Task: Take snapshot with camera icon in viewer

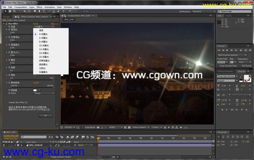Action: click(98, 127)
